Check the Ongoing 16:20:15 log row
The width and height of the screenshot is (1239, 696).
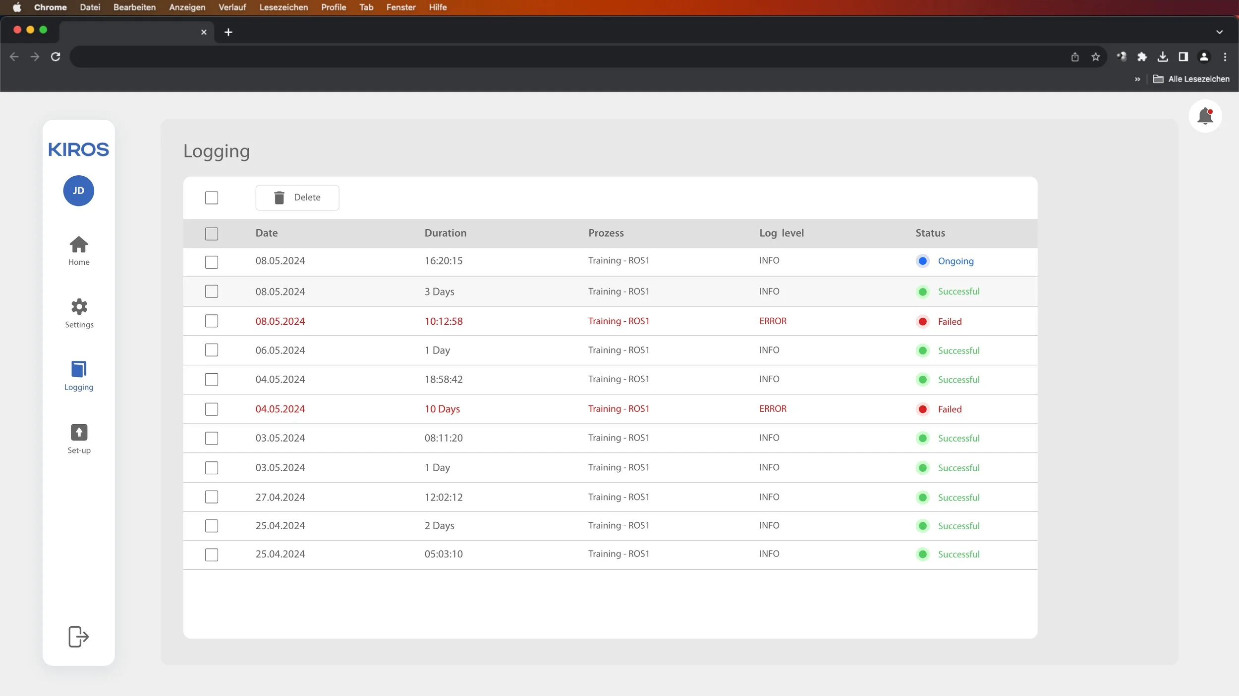coord(212,262)
